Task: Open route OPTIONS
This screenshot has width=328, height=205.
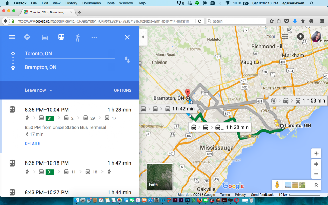Action: (122, 90)
